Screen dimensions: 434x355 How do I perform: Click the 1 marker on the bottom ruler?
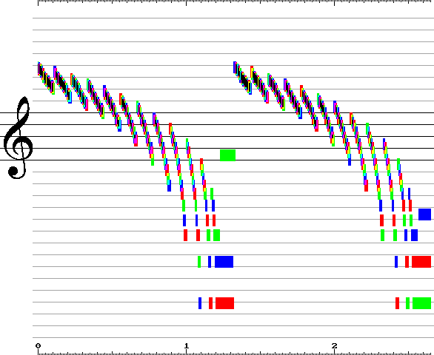click(187, 346)
